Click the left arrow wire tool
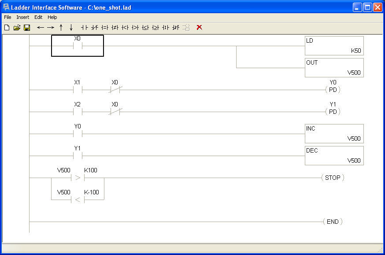Image resolution: width=385 pixels, height=255 pixels. point(41,27)
